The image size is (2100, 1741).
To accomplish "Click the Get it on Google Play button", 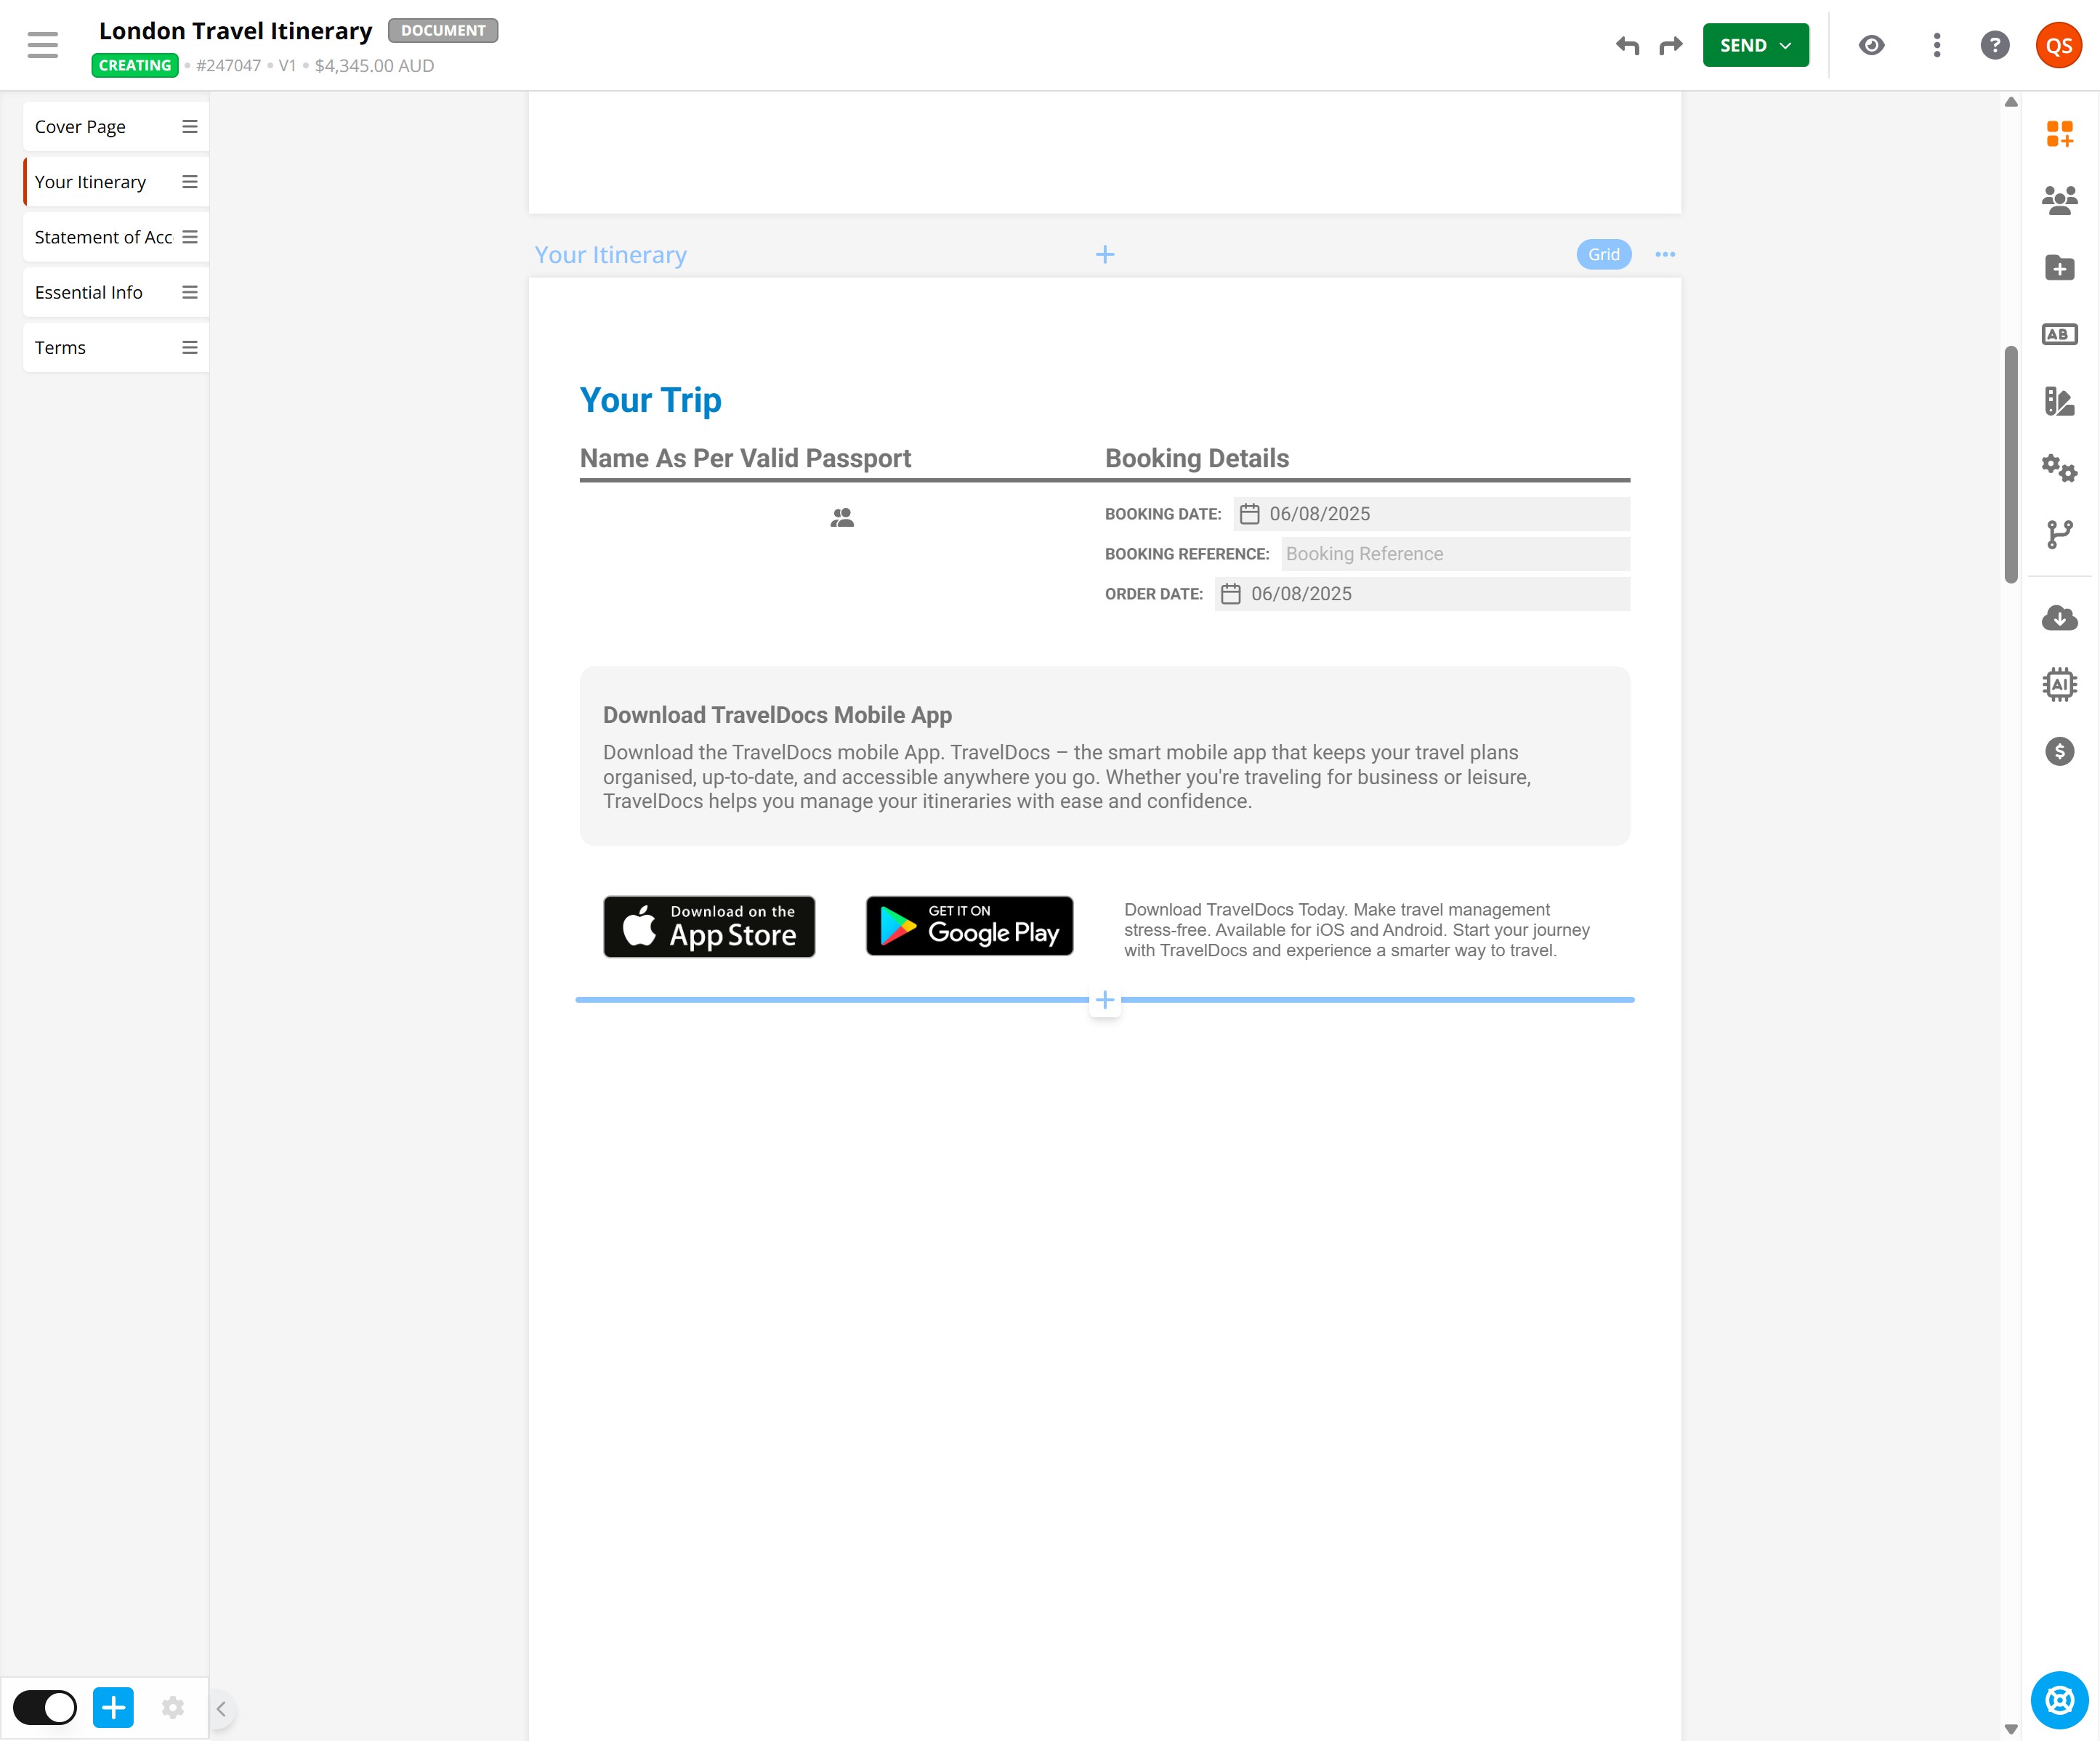I will coord(969,926).
